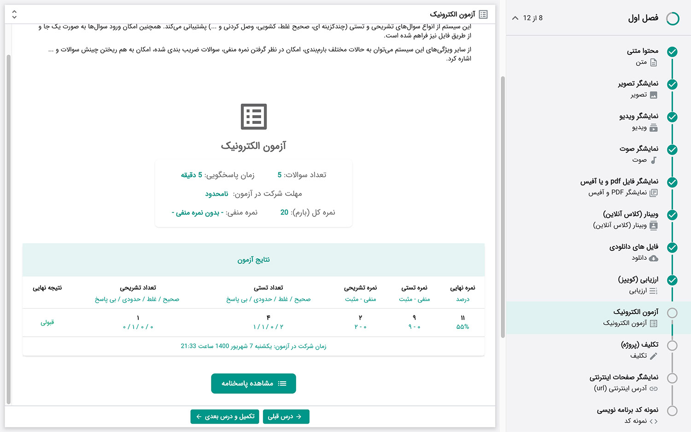Toggle completed checkmark for محتوا متنی
The width and height of the screenshot is (691, 432).
tap(672, 52)
